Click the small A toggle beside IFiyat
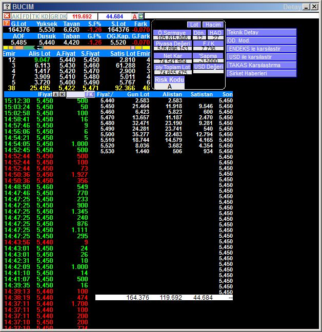The height and width of the screenshot is (332, 322). click(x=55, y=94)
